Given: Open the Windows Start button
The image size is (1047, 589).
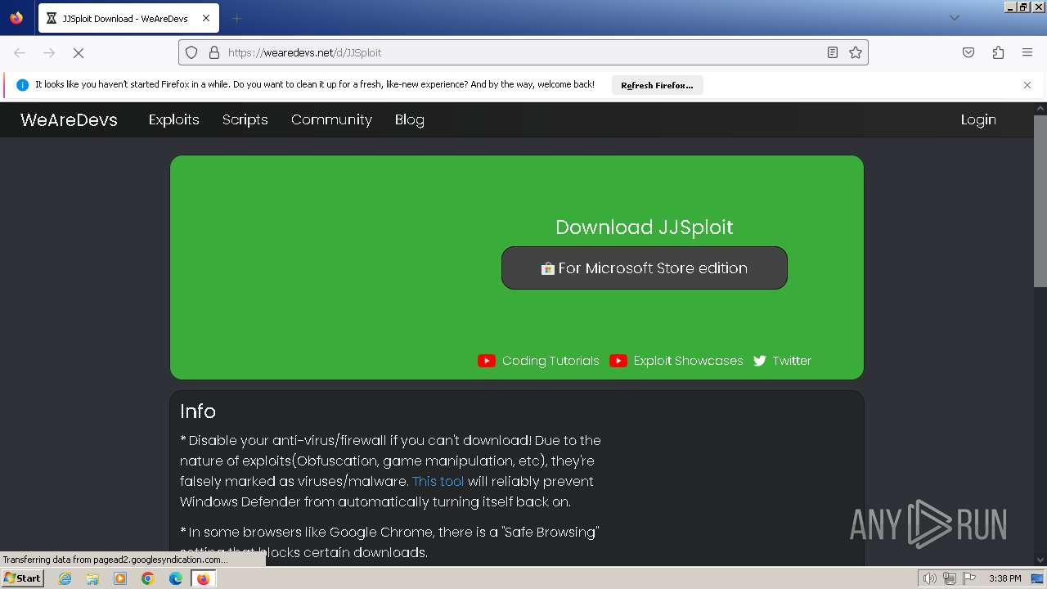Looking at the screenshot, I should pyautogui.click(x=23, y=578).
